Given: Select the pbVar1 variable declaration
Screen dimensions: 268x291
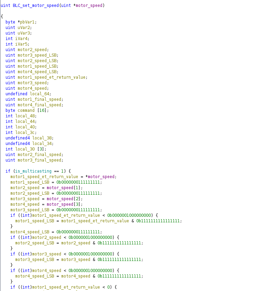Looking at the screenshot, I should point(27,22).
